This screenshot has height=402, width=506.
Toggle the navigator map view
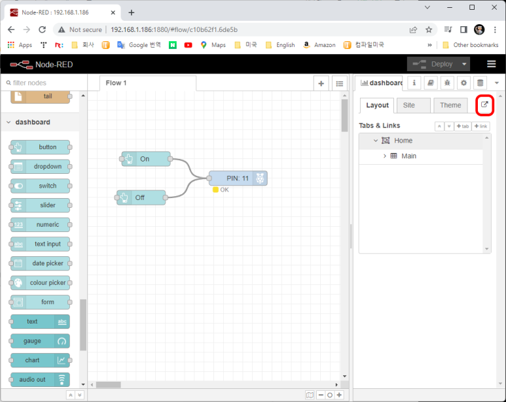(x=310, y=395)
